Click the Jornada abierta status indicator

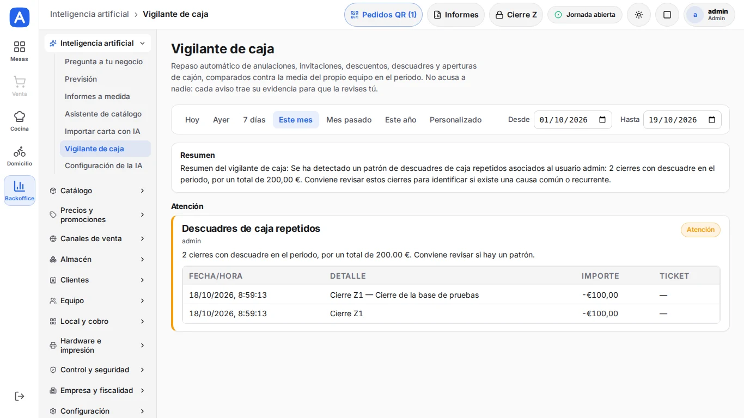(585, 15)
